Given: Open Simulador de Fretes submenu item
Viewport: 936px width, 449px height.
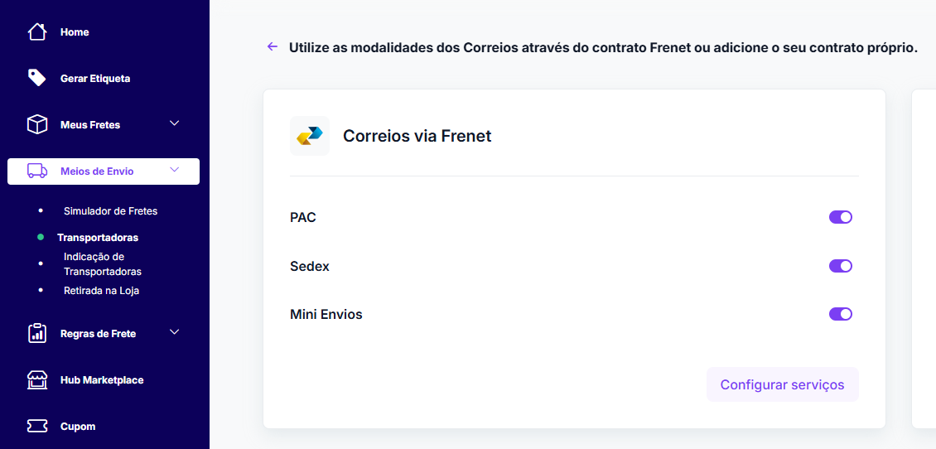Looking at the screenshot, I should (x=110, y=211).
